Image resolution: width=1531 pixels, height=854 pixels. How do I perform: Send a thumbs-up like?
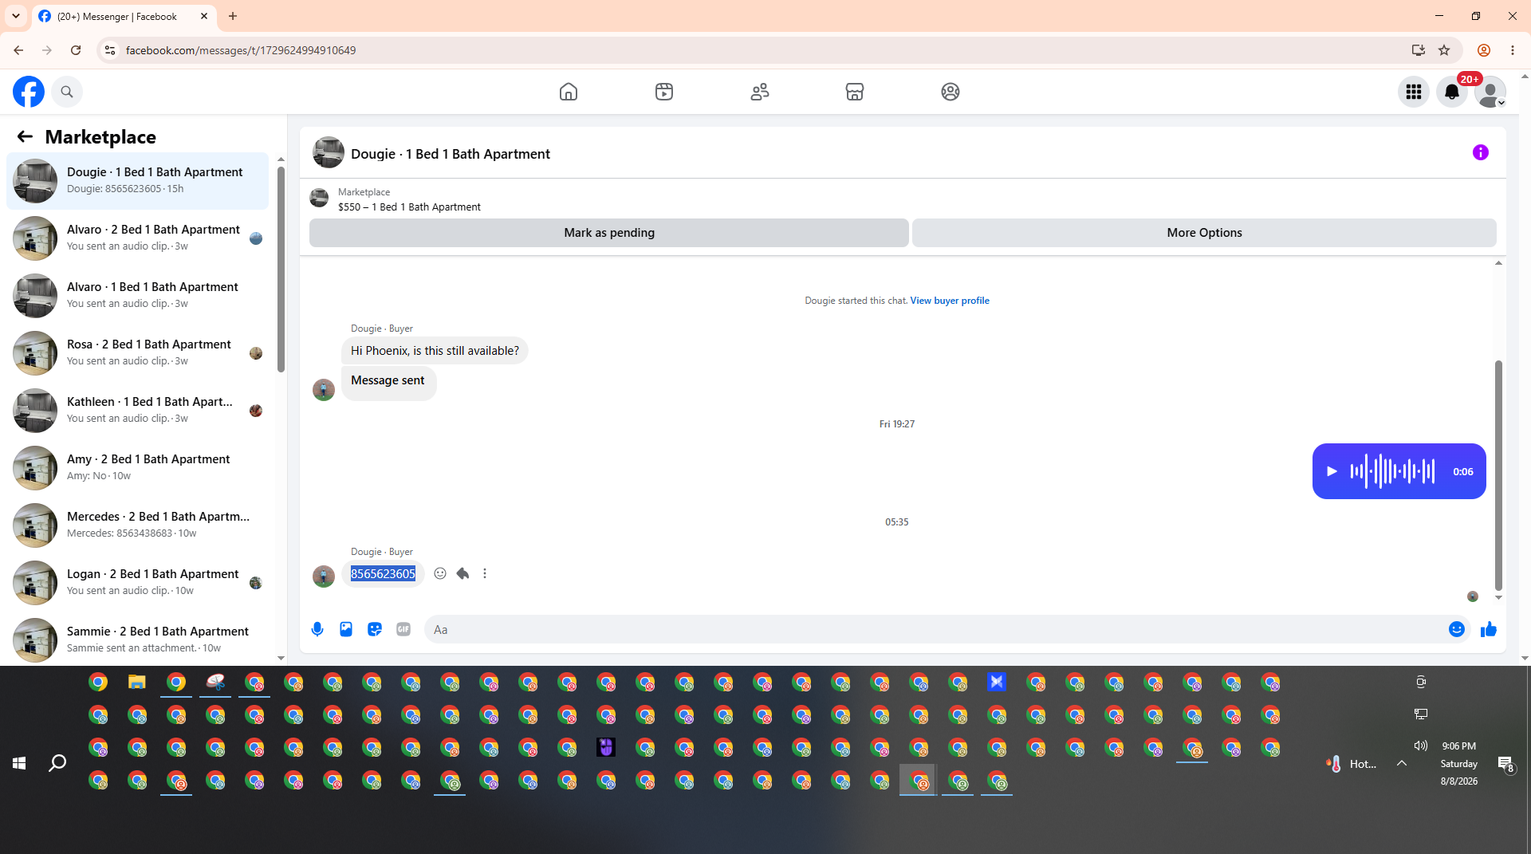click(1489, 629)
